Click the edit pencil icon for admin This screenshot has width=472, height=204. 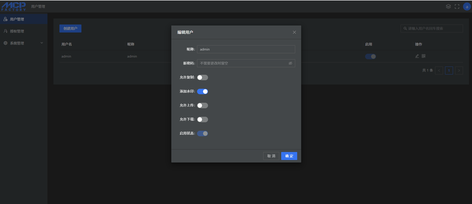coord(417,56)
